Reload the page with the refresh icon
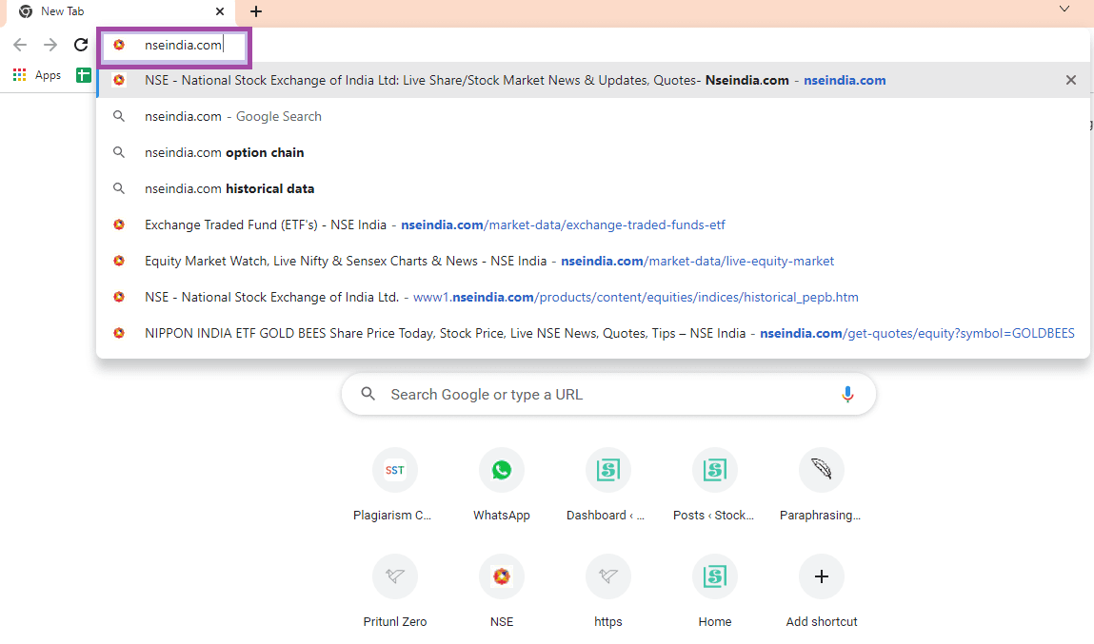 81,45
